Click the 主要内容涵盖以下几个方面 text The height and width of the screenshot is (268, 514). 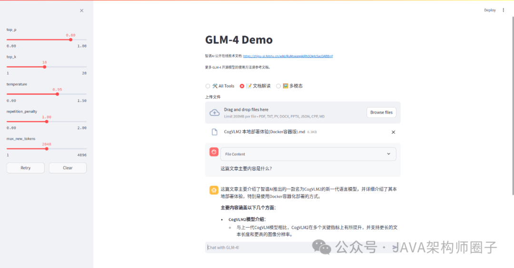248,208
